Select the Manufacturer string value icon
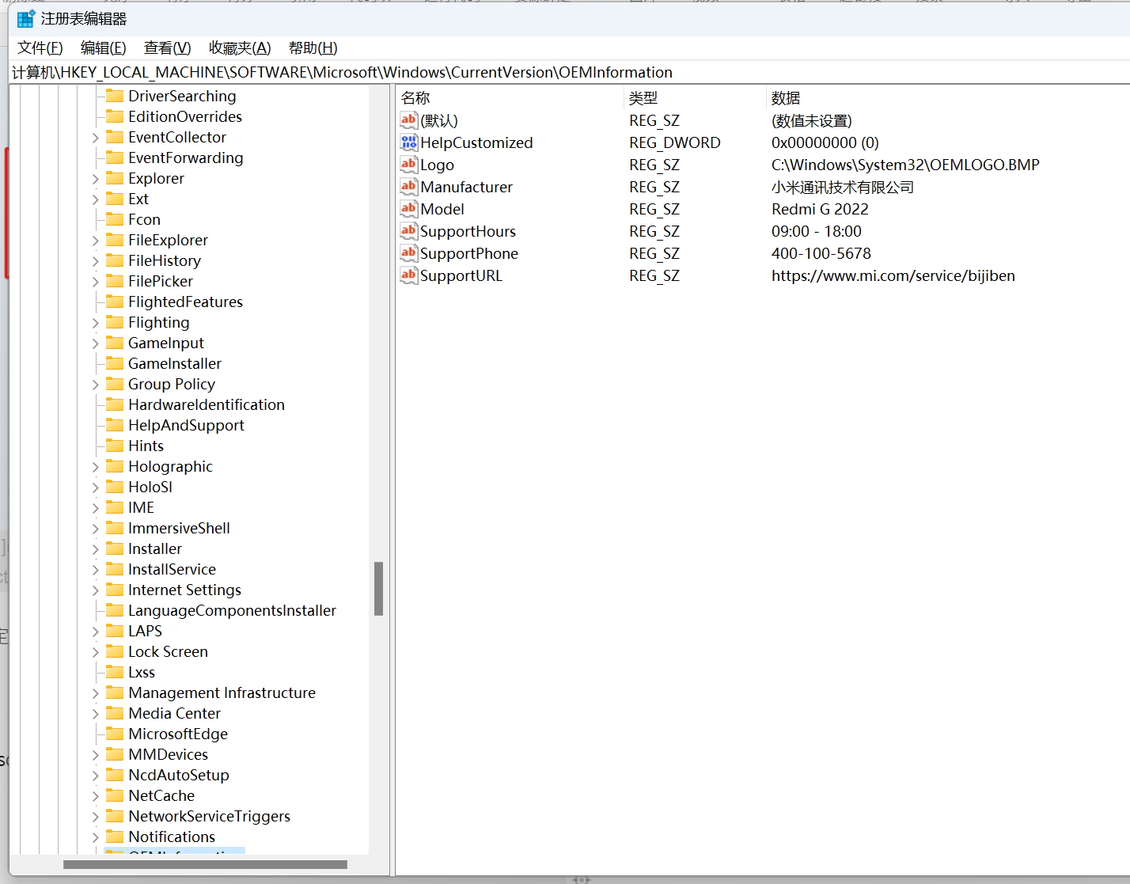 (408, 187)
